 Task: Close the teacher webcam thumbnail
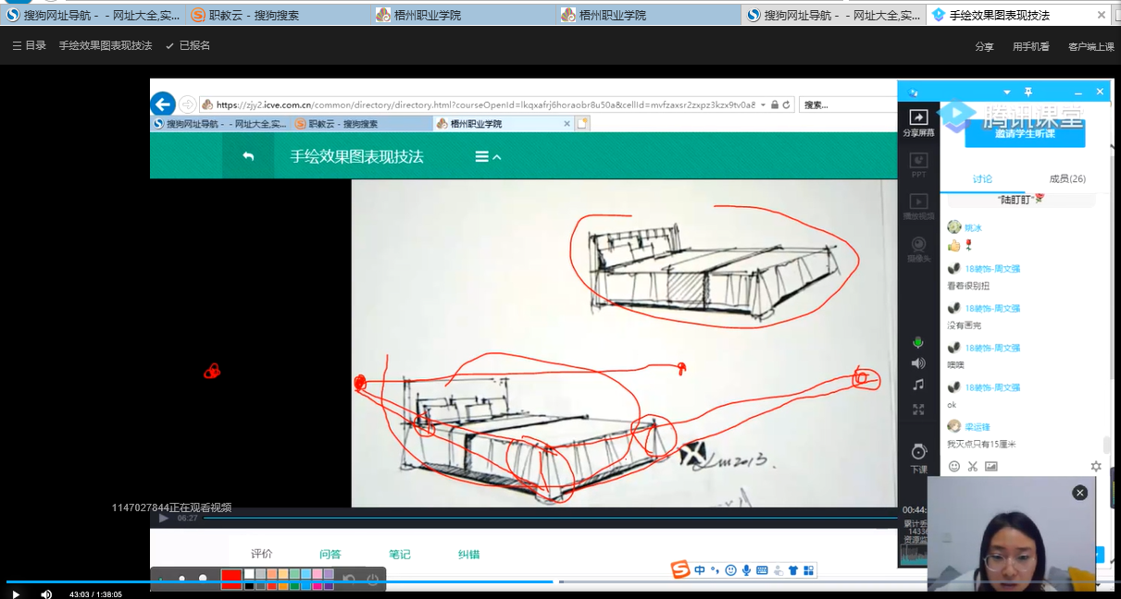coord(1079,493)
